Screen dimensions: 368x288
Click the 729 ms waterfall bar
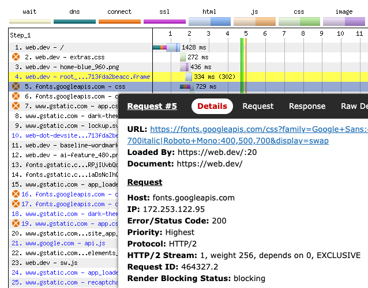click(x=187, y=87)
